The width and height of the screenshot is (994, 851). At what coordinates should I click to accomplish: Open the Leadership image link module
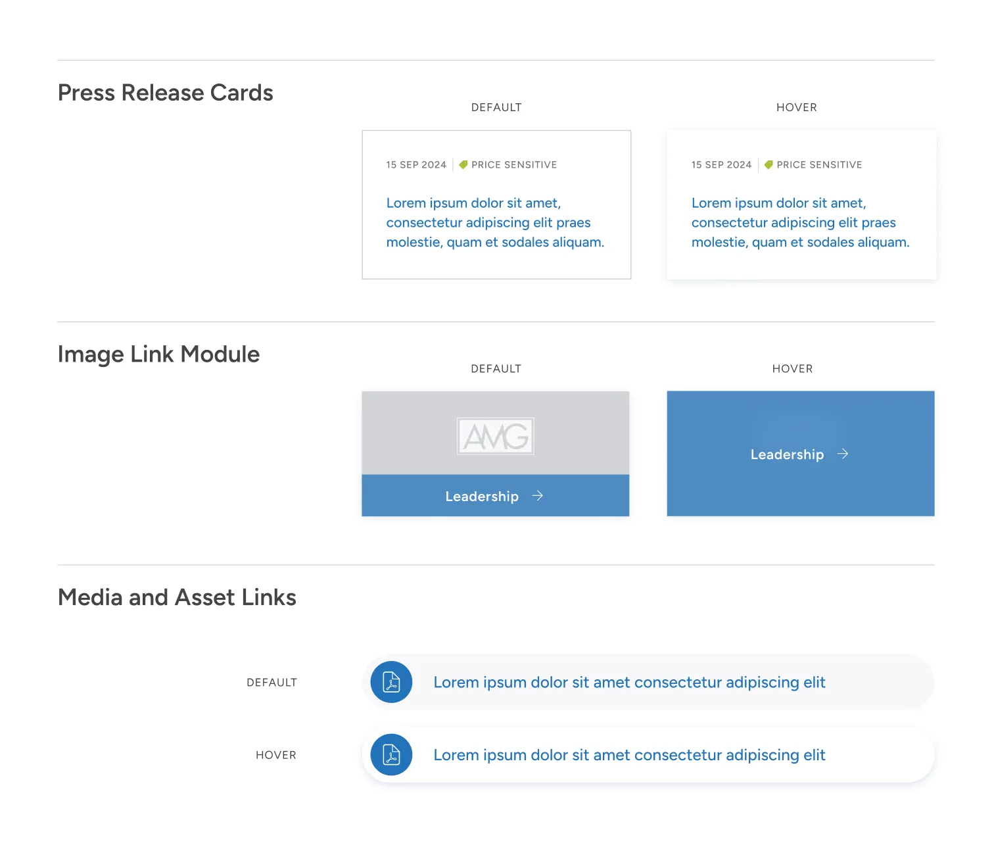click(495, 454)
